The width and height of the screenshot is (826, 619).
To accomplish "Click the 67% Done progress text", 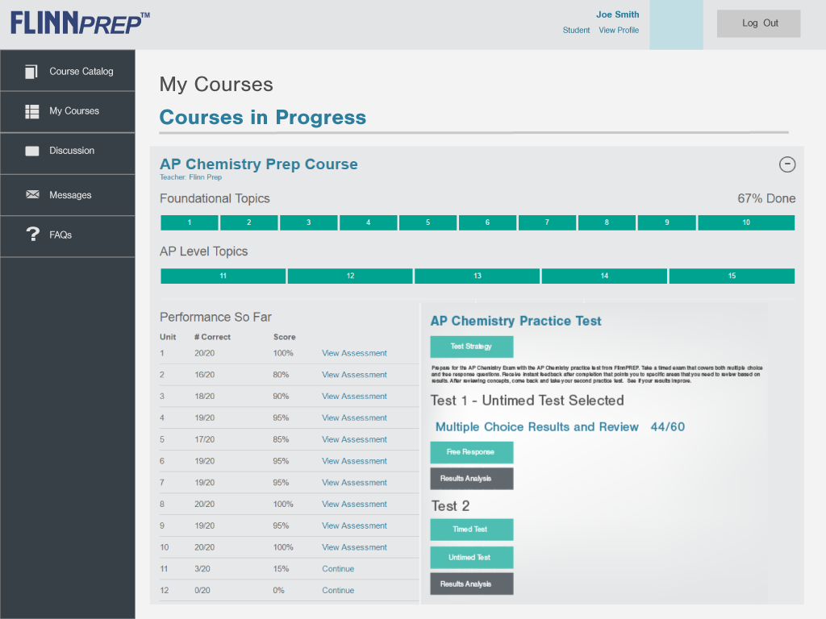I will [766, 198].
